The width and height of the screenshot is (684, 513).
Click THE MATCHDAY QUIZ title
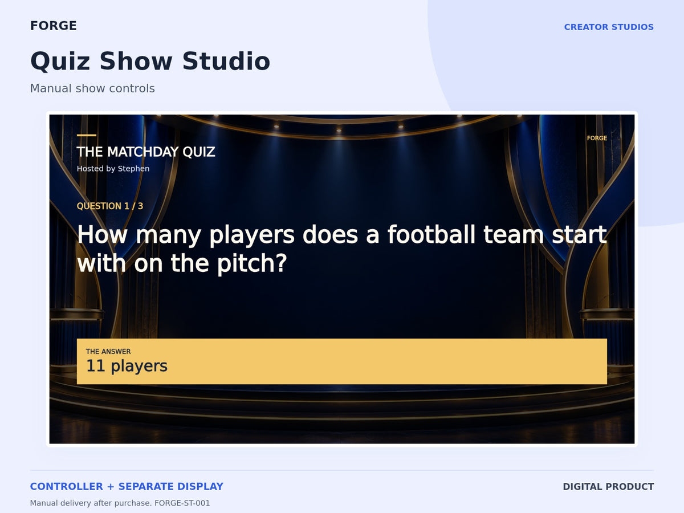[x=146, y=152]
